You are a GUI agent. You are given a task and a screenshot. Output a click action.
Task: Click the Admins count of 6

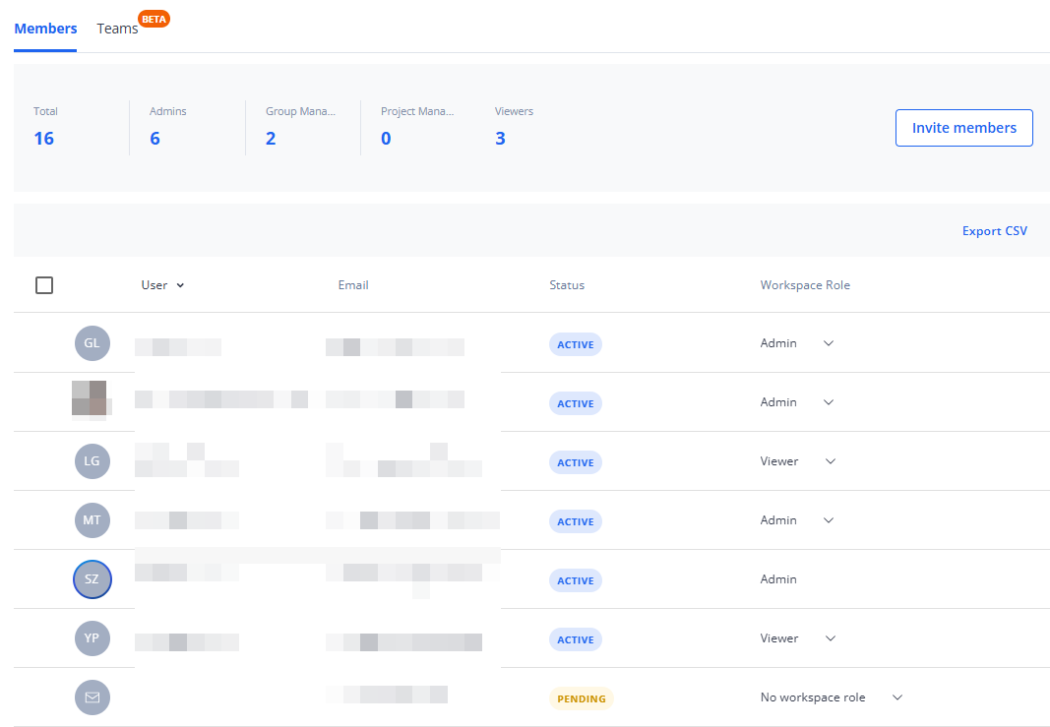tap(154, 139)
